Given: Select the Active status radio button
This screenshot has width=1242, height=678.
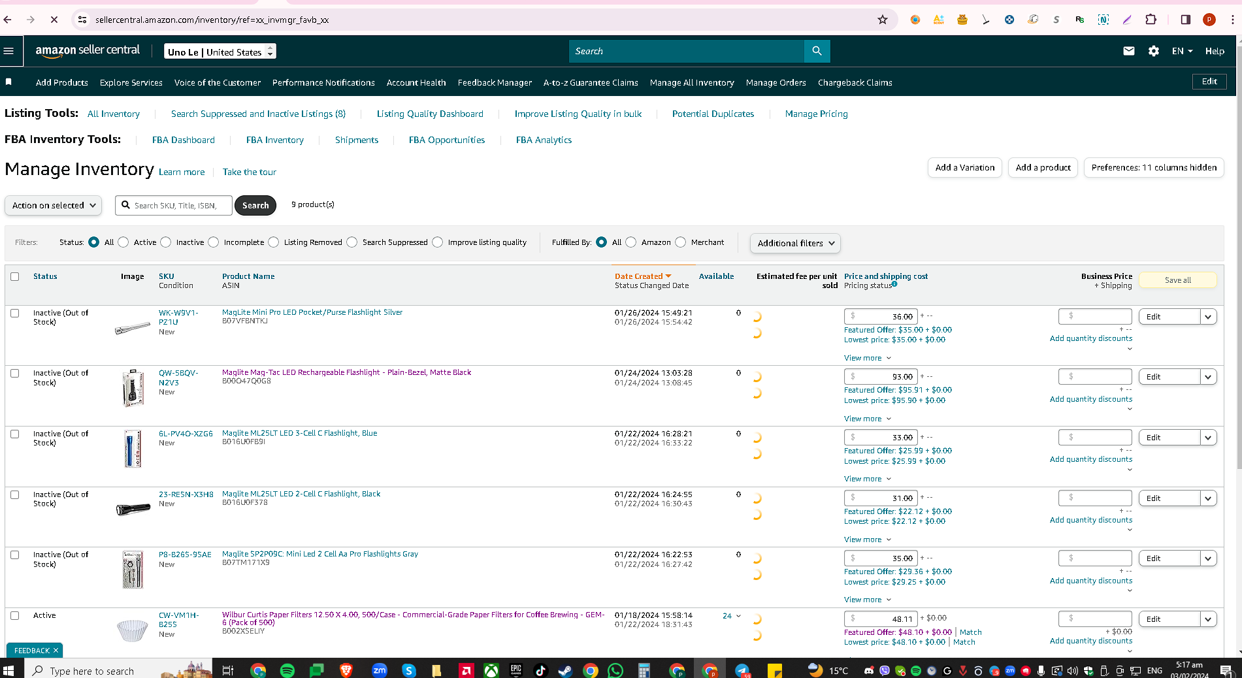Looking at the screenshot, I should pos(123,242).
